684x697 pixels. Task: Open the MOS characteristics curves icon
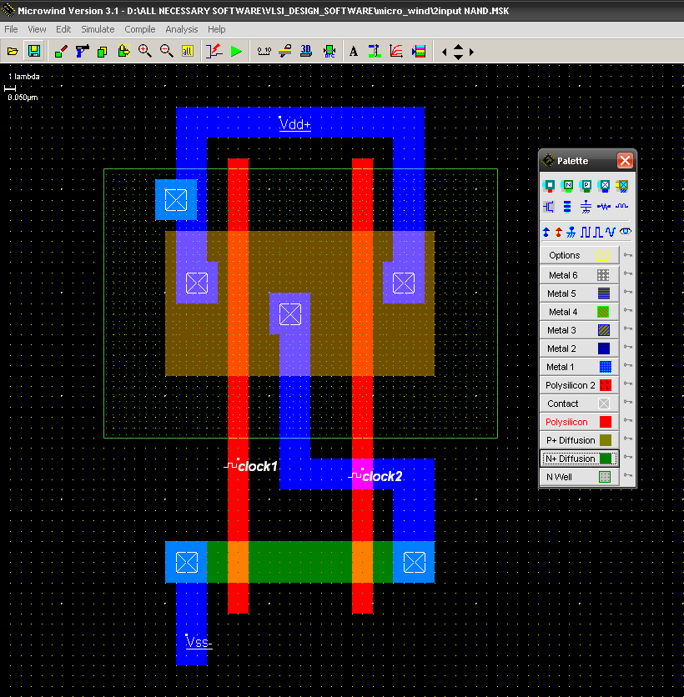(x=396, y=52)
